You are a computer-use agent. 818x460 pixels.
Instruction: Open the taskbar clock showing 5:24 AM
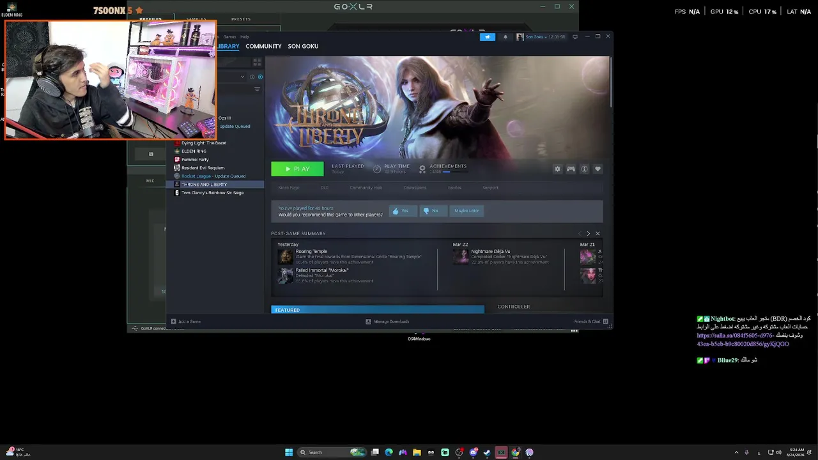tap(796, 452)
